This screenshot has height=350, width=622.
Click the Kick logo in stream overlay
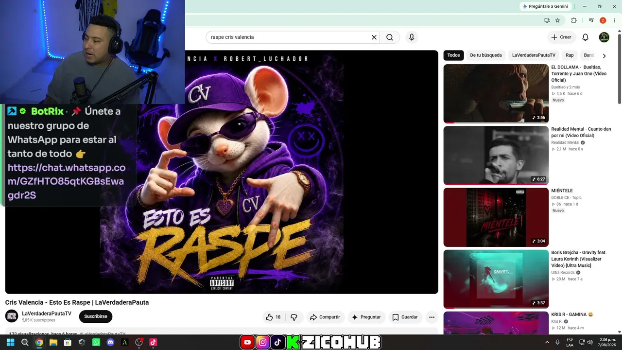pyautogui.click(x=293, y=342)
